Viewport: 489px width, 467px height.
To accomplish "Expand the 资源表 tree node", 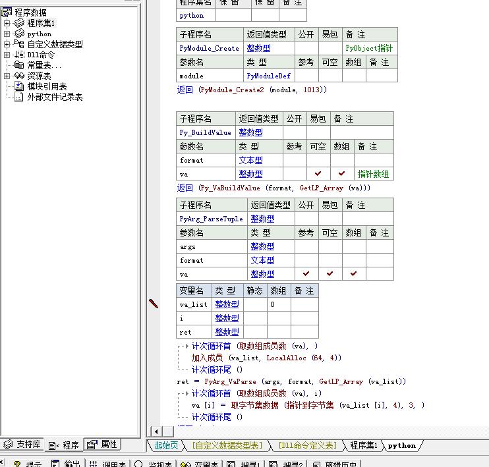I will (7, 76).
